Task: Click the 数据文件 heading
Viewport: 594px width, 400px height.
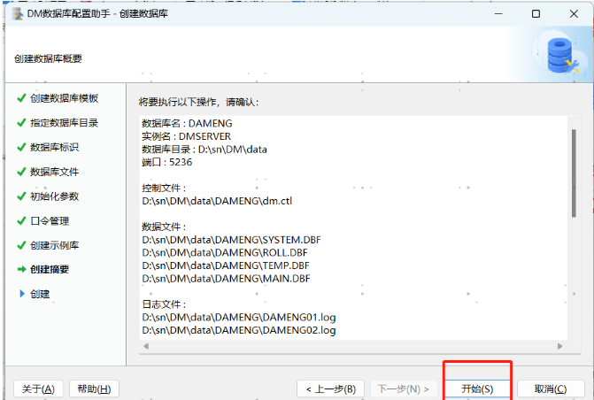Action: point(164,227)
